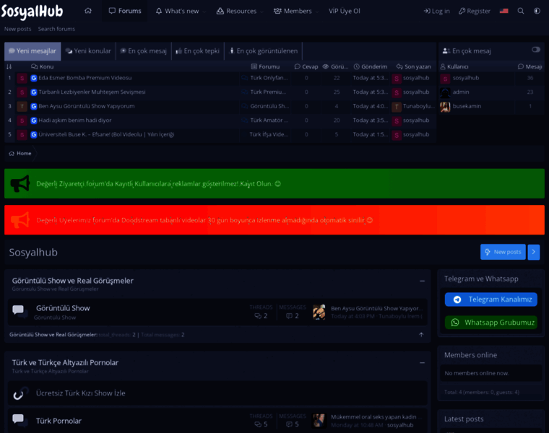Toggle the switch beside En çok mesaj
The image size is (549, 433).
tap(536, 50)
